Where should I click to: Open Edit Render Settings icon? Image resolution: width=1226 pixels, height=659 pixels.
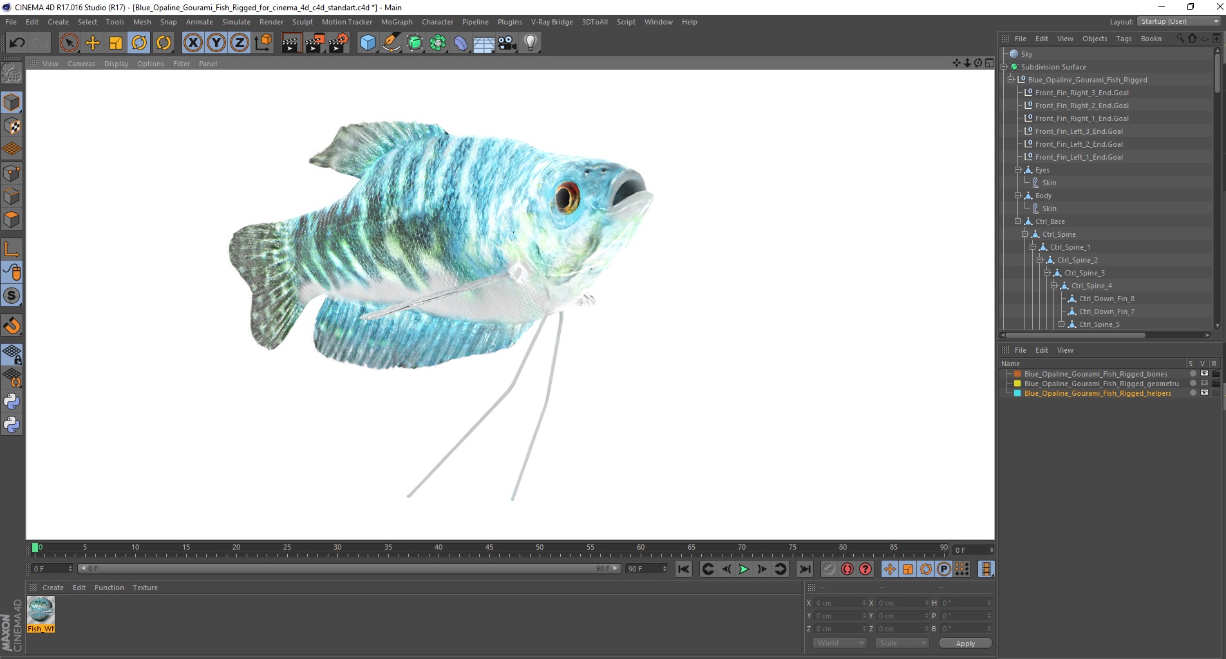coord(339,43)
